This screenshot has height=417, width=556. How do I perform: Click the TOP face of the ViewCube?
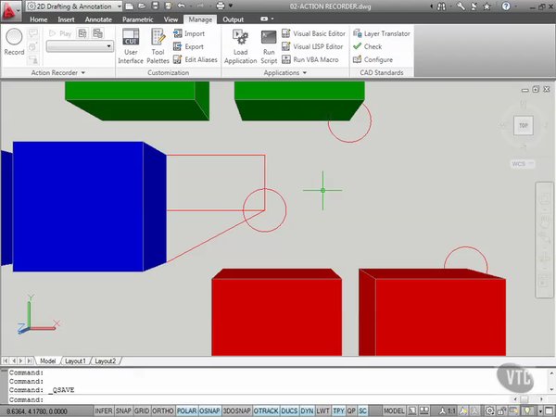[524, 125]
